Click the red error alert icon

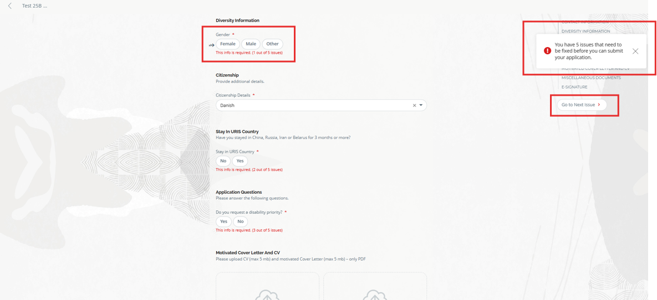tap(547, 51)
